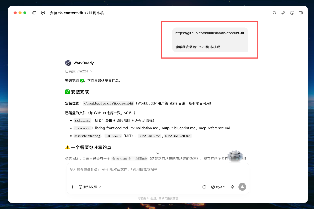314x209 pixels.
Task: Open search with the magnifier icon
Action: coord(274,13)
